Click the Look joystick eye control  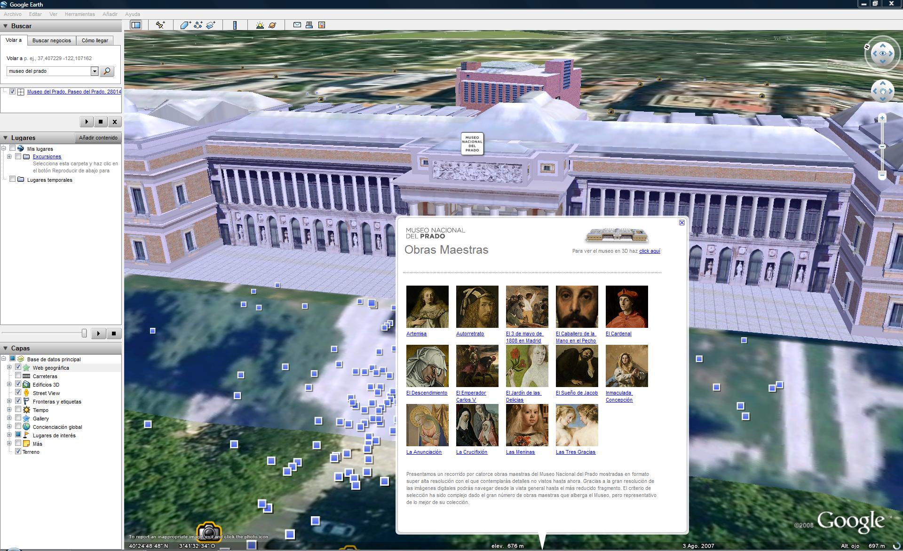point(883,54)
